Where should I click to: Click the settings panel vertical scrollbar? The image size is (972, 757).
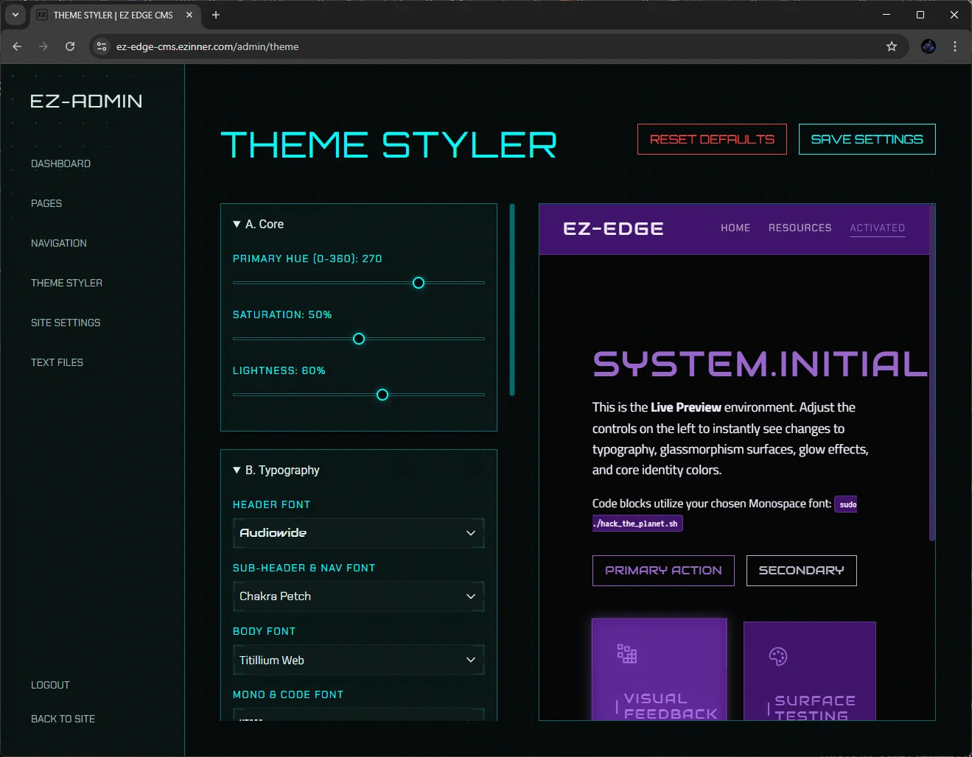click(x=512, y=300)
